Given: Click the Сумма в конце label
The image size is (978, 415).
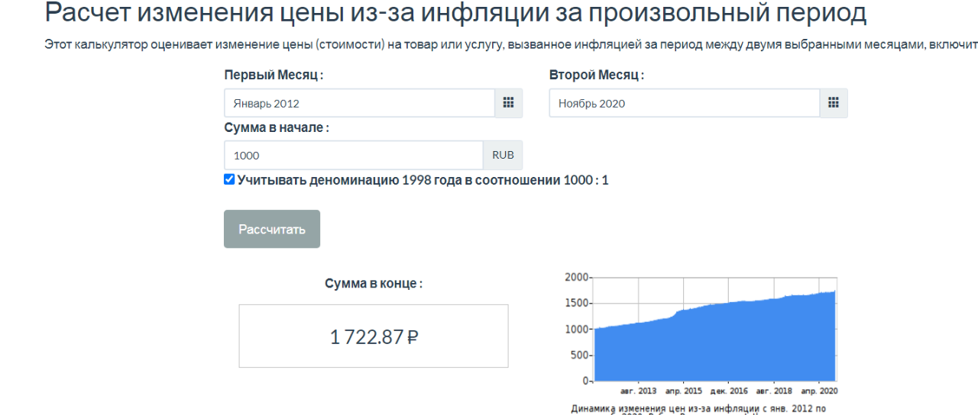Looking at the screenshot, I should point(374,283).
